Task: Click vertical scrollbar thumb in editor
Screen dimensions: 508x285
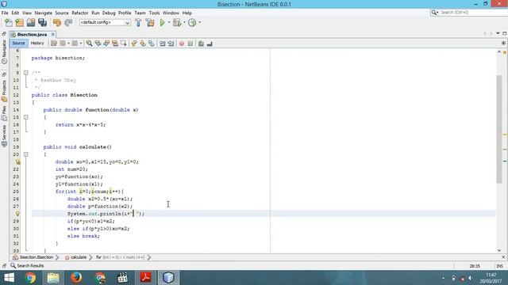Action: pyautogui.click(x=499, y=129)
